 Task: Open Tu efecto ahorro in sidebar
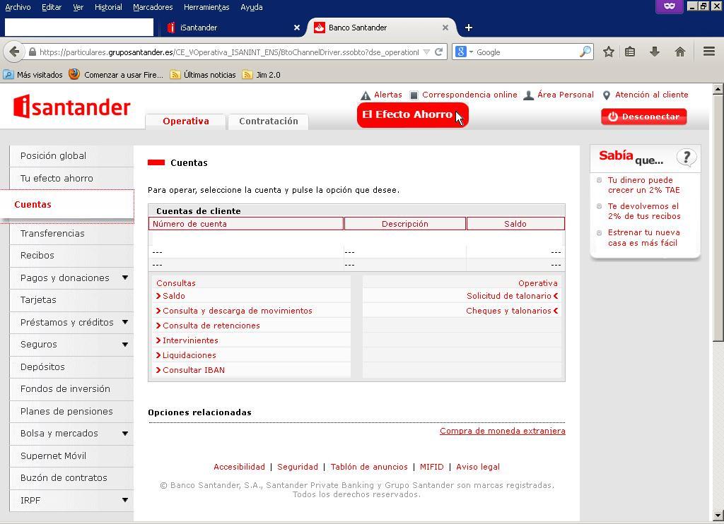coord(71,178)
